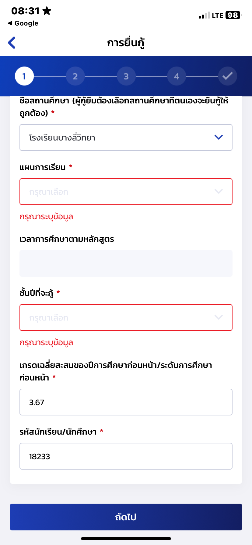Open the แผนการเรียน study plan dropdown

[x=126, y=192]
